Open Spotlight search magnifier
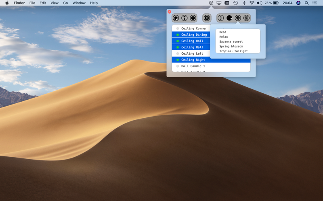Viewport: 323px width, 201px height. point(307,3)
